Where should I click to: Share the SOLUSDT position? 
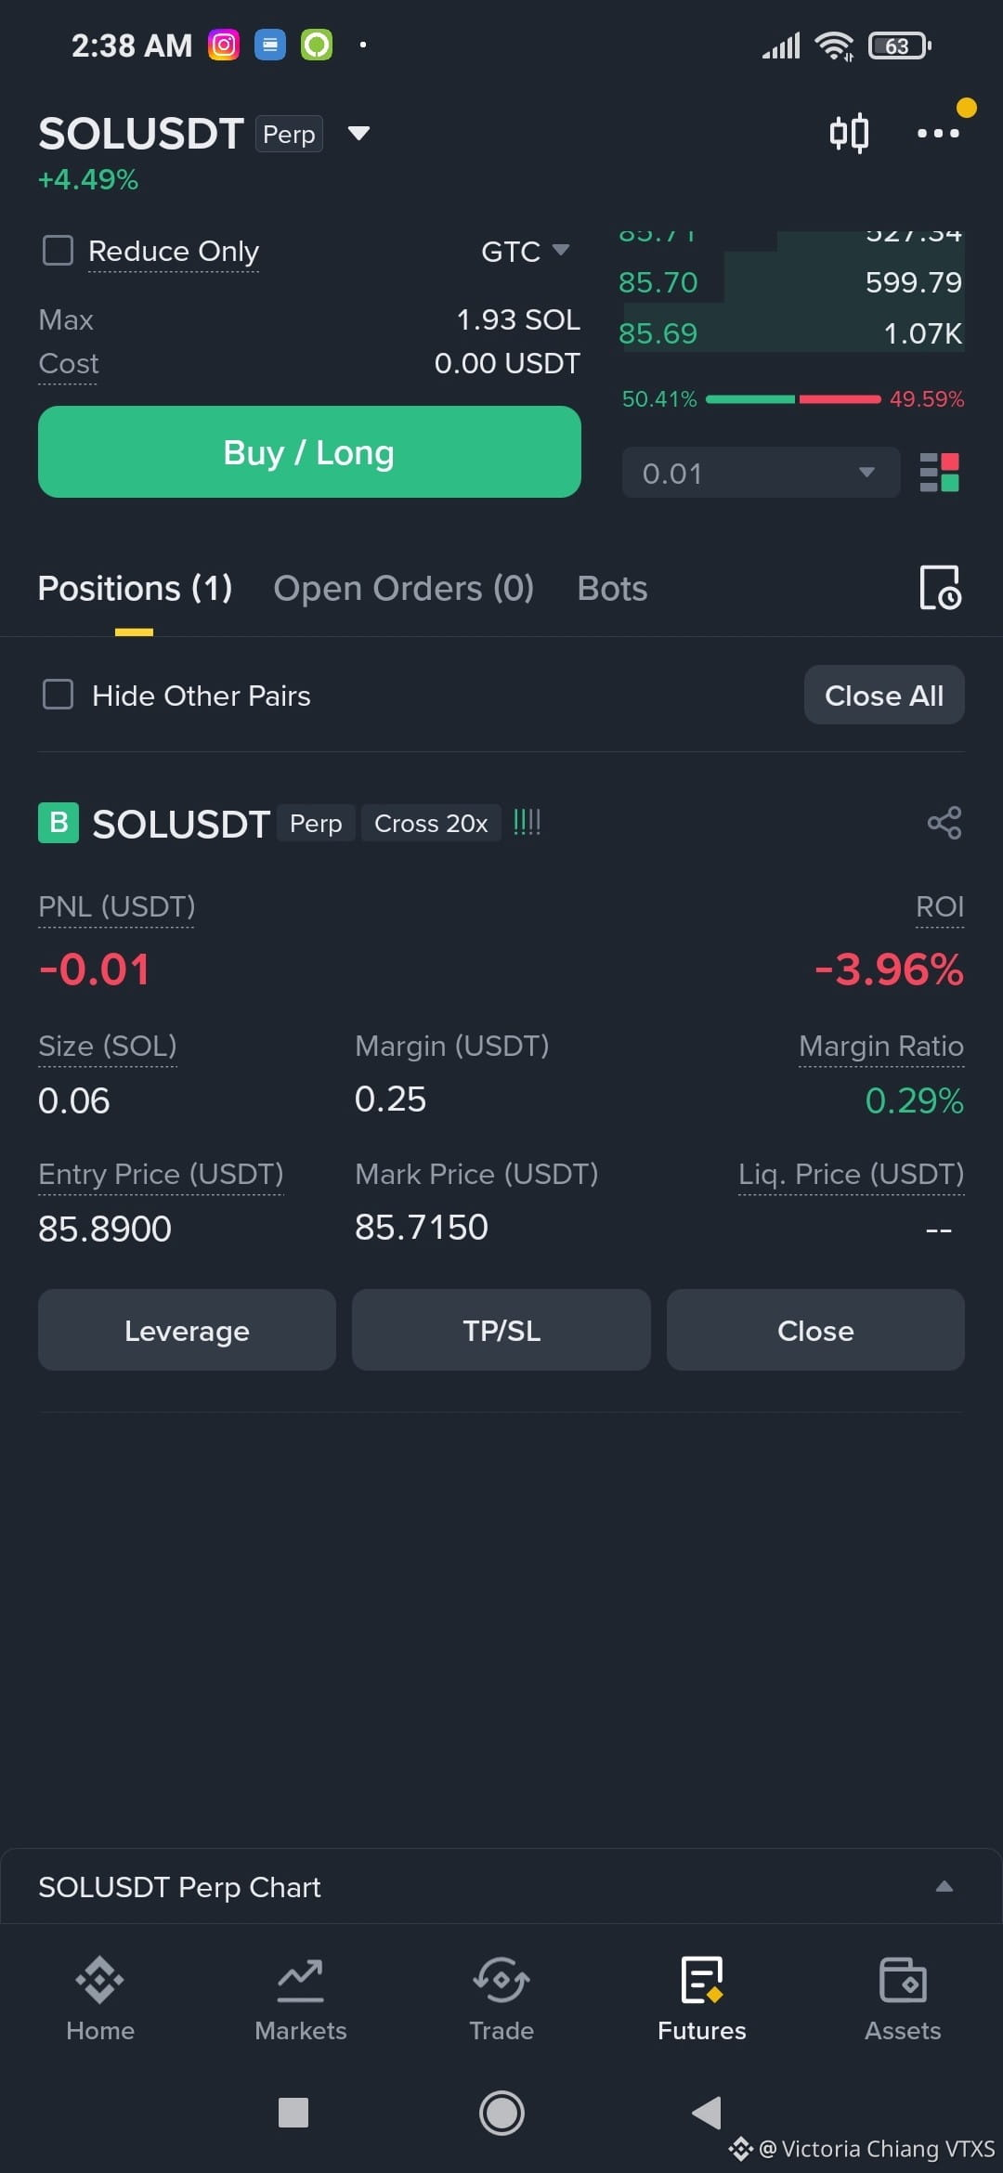[944, 823]
